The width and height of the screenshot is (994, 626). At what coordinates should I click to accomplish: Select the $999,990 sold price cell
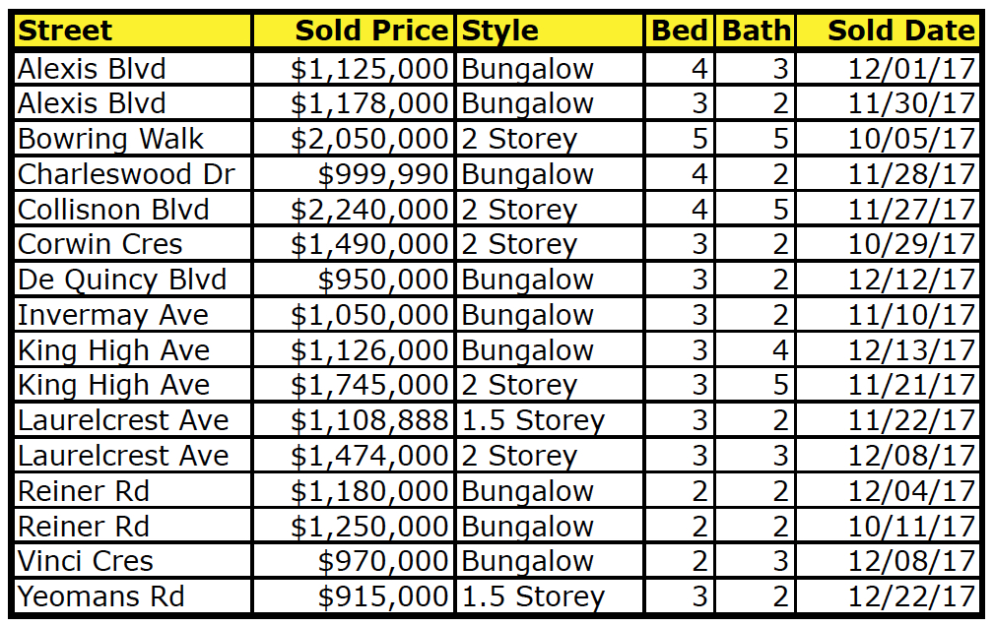(353, 174)
